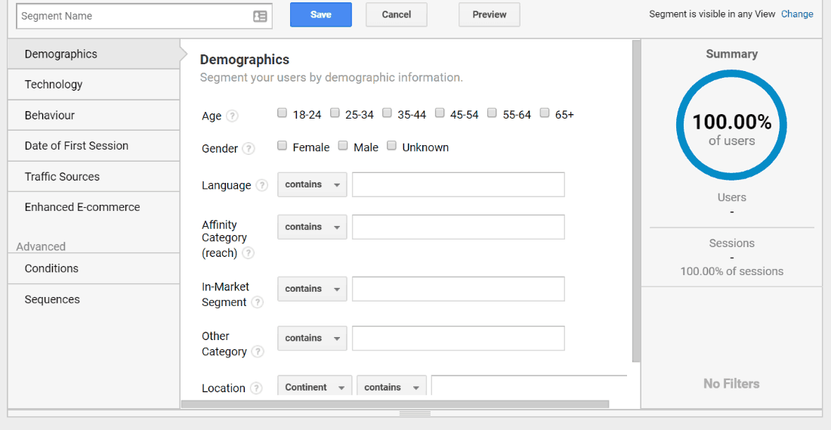The image size is (831, 430).
Task: Click the help icon beside Gender
Action: coord(249,149)
